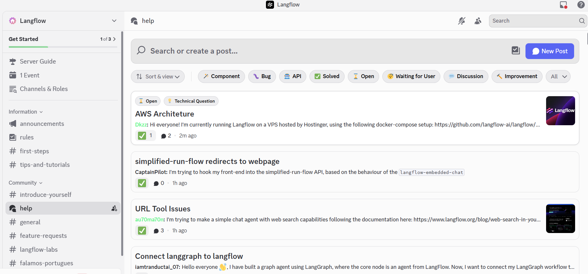Filter by the Solved tag
This screenshot has width=588, height=274.
[327, 76]
